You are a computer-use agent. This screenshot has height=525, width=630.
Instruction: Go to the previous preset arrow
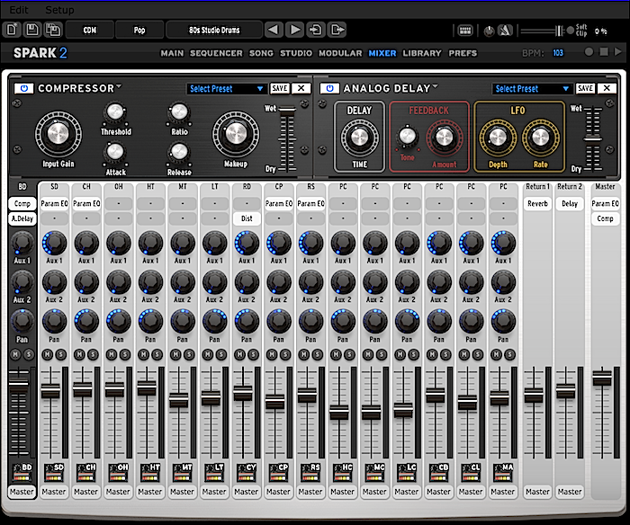point(274,30)
